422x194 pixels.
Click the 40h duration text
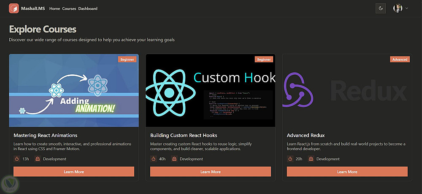[x=162, y=159]
